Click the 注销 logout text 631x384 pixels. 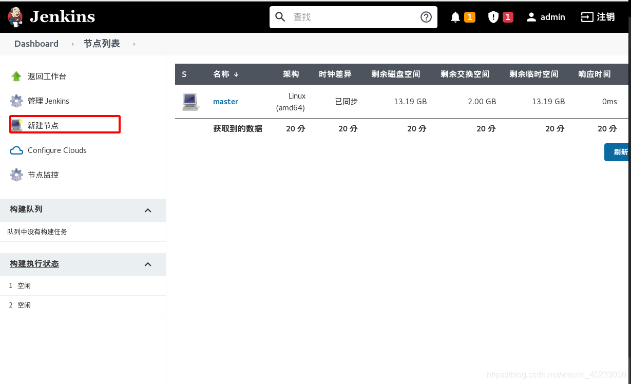[x=606, y=17]
